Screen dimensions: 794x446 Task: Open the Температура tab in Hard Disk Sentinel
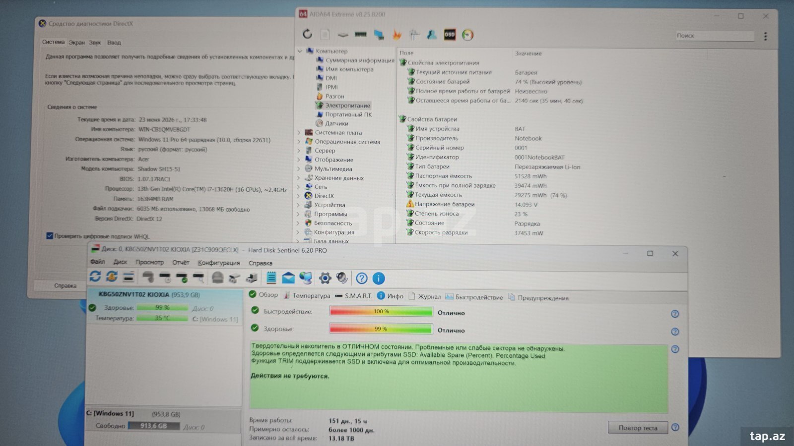click(x=307, y=295)
